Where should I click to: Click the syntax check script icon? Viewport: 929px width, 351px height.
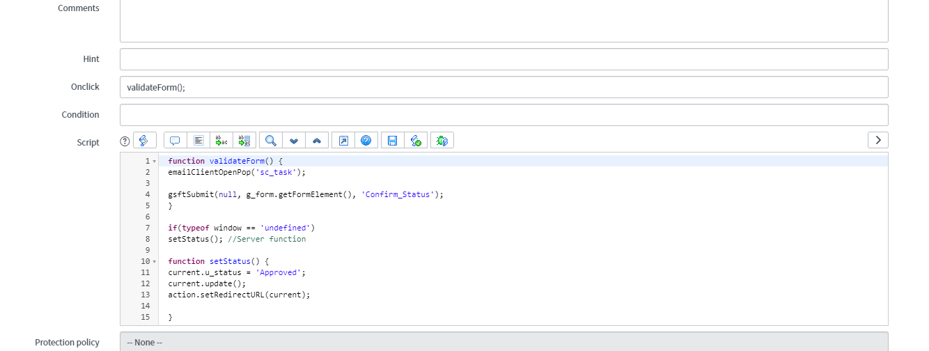tap(416, 141)
